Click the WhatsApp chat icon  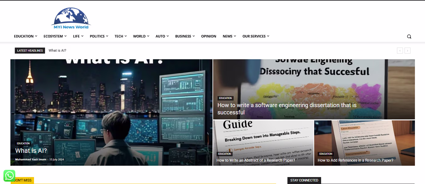point(9,175)
